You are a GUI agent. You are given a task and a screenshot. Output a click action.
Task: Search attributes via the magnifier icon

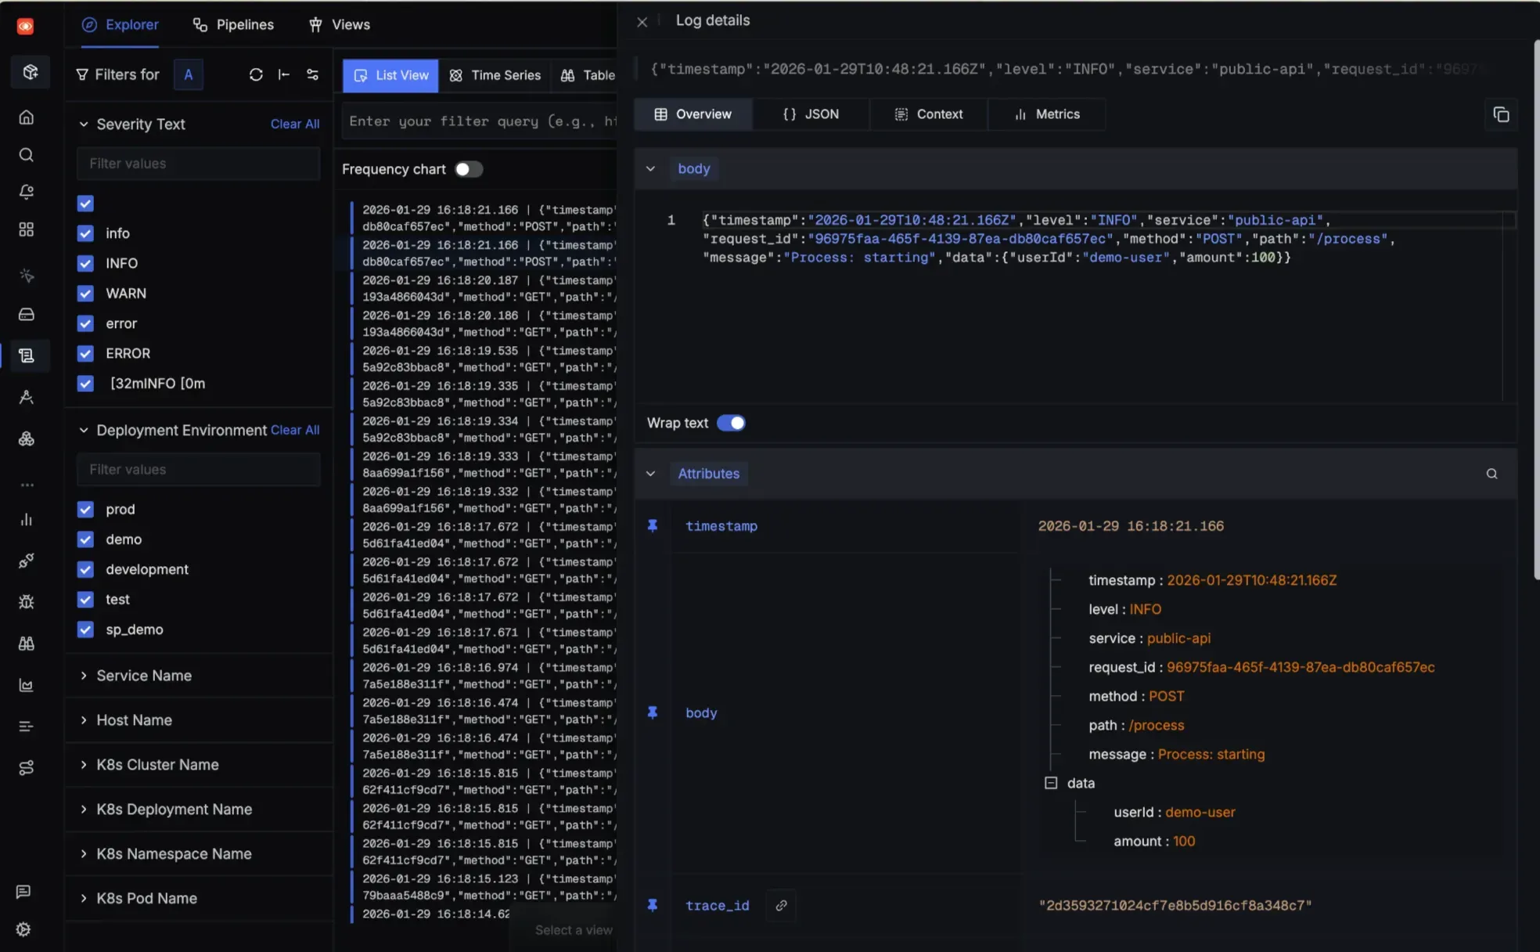(x=1491, y=473)
